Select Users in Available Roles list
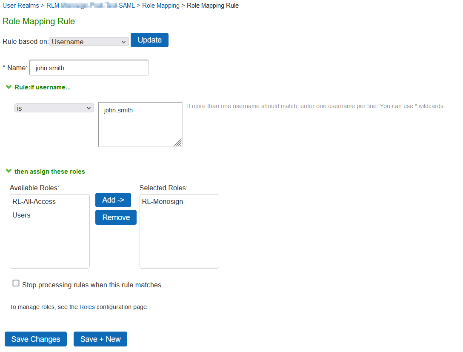463x352 pixels. click(22, 215)
